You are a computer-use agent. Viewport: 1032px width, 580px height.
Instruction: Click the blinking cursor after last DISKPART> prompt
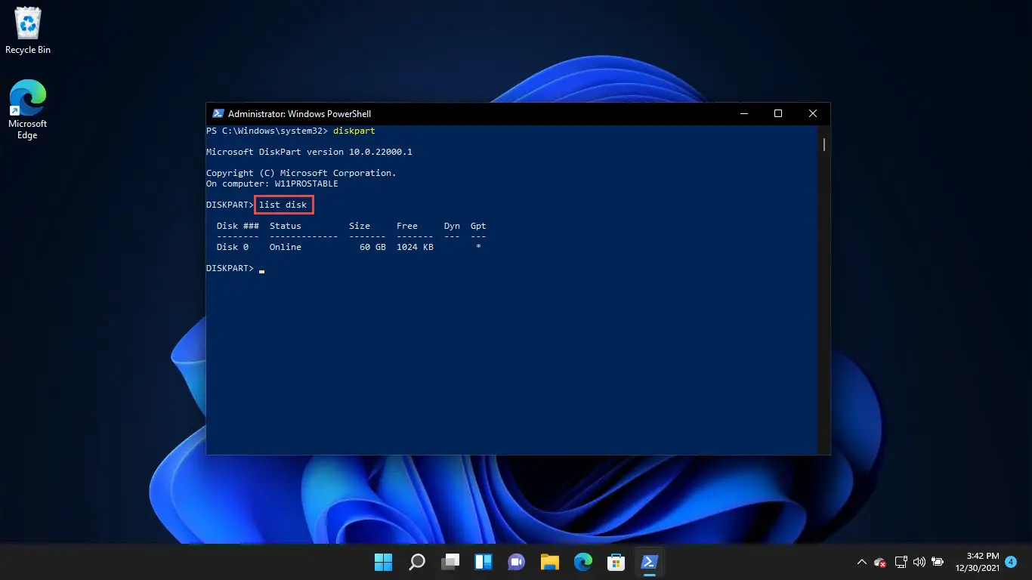coord(261,271)
